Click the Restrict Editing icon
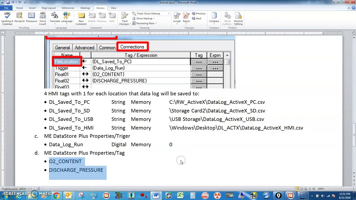 238,16
